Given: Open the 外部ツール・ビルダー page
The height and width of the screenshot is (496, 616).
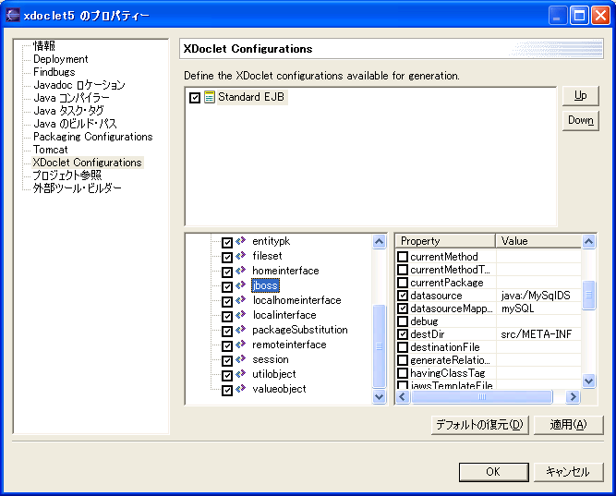Looking at the screenshot, I should [x=77, y=188].
